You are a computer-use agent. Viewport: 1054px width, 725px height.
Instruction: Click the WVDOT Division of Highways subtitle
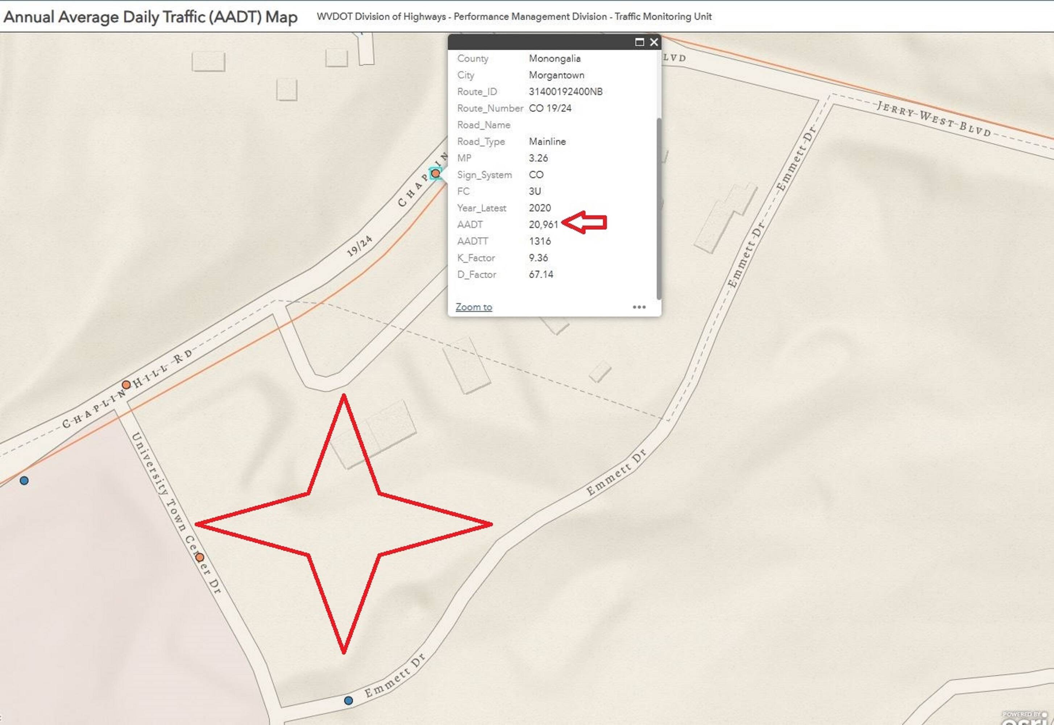click(x=514, y=17)
